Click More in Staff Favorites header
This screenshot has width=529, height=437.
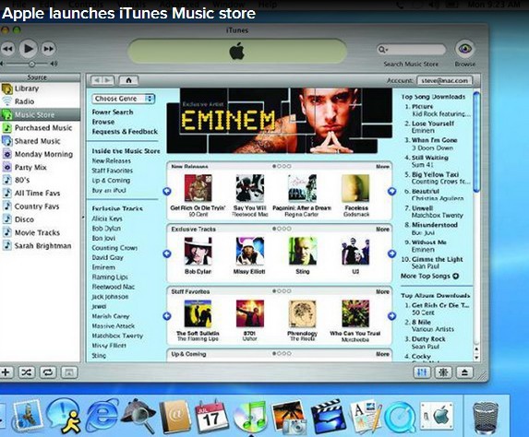pyautogui.click(x=382, y=291)
